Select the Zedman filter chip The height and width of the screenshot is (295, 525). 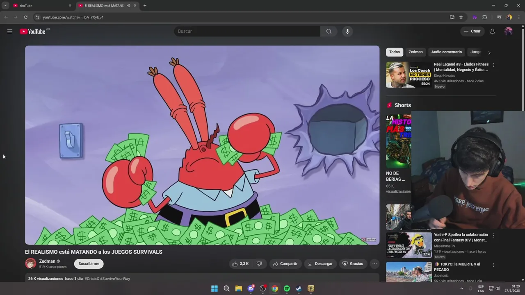click(x=415, y=52)
